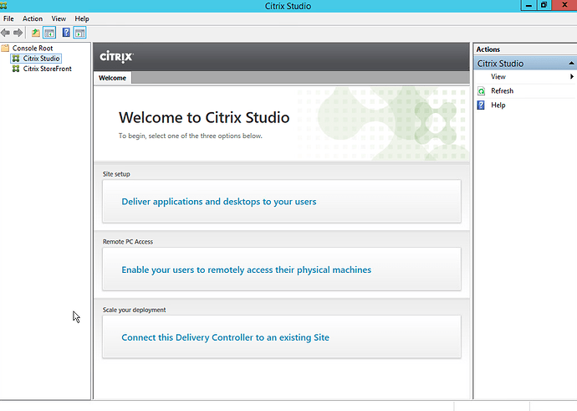Expand the View submenu arrow in Actions
This screenshot has height=411, width=577.
pos(571,77)
